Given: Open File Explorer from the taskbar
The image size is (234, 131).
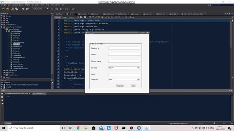Looking at the screenshot, I should click(86, 128).
